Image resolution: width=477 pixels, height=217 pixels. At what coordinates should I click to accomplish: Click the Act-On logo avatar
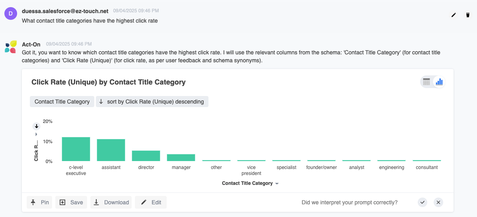11,47
